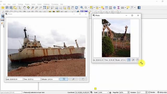Open the Measure tool dropdown arrow
This screenshot has width=167, height=94.
pos(125,8)
